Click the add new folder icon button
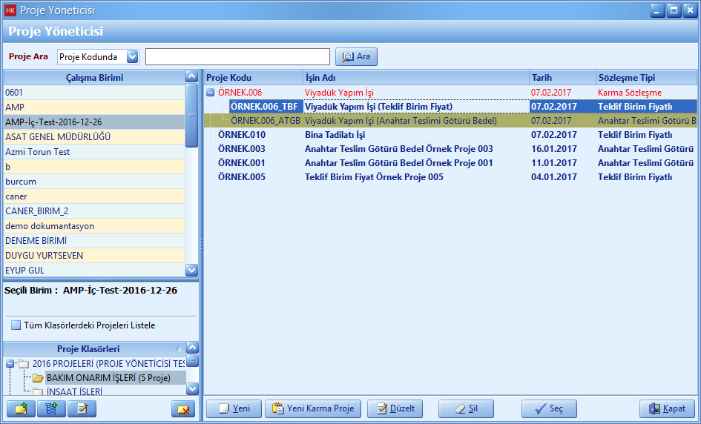The height and width of the screenshot is (424, 701). coord(21,408)
